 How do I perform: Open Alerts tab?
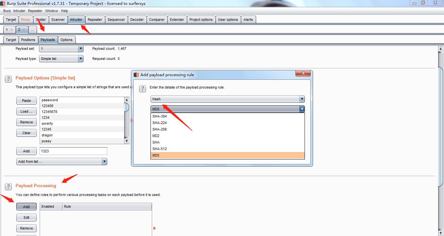click(x=248, y=20)
